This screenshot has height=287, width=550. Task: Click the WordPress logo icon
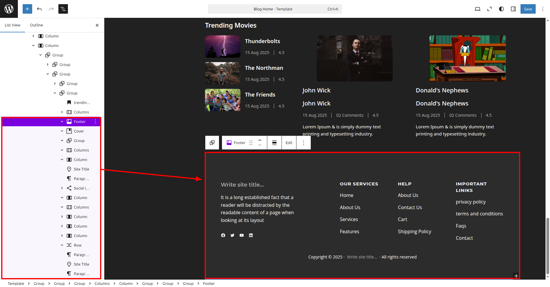pos(9,9)
